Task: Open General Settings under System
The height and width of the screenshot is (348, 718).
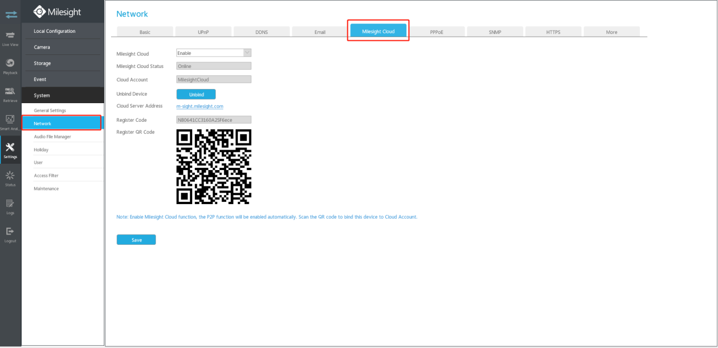Action: pos(63,110)
